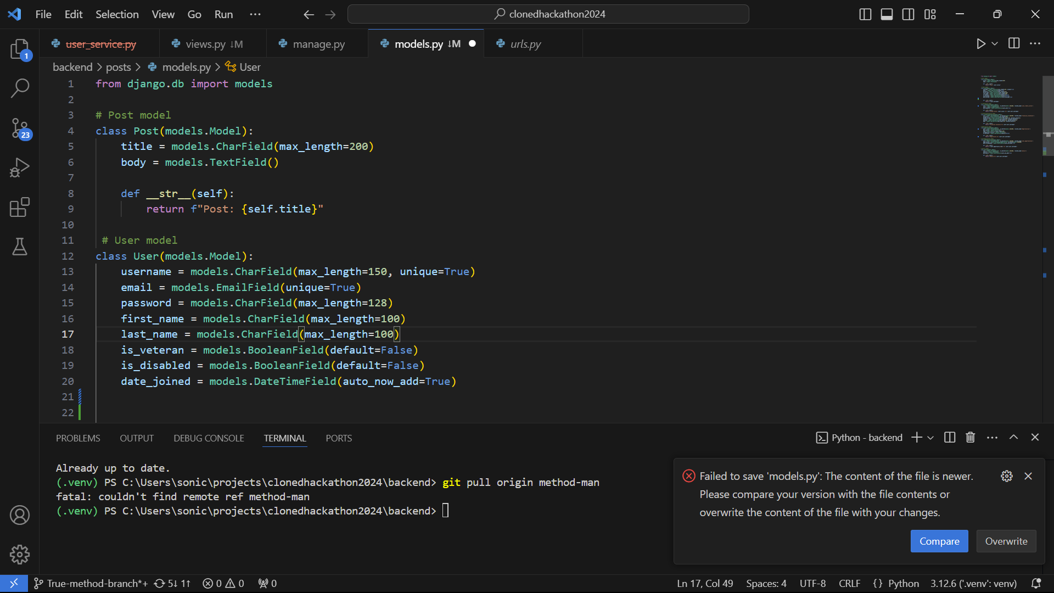Screen dimensions: 1054x593
Task: Toggle the secondary side bar layout button
Action: coord(909,14)
